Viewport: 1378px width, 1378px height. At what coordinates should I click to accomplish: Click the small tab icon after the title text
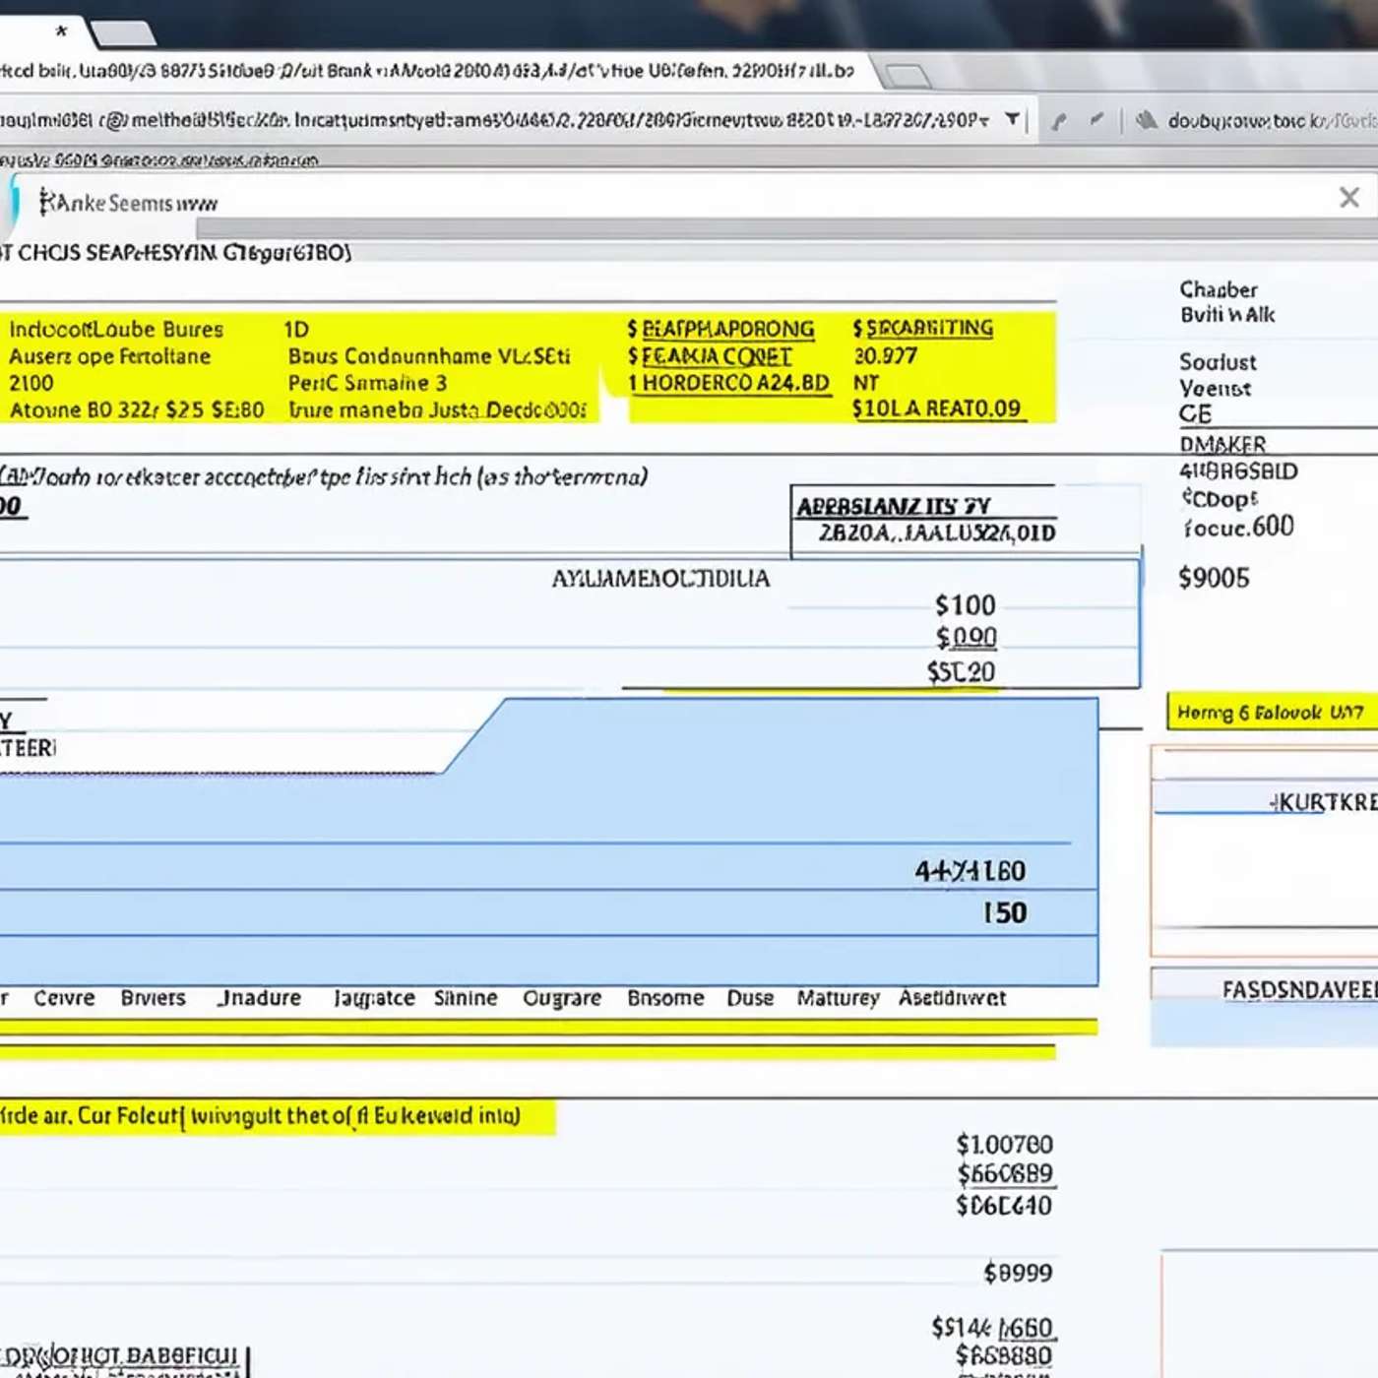tap(906, 76)
